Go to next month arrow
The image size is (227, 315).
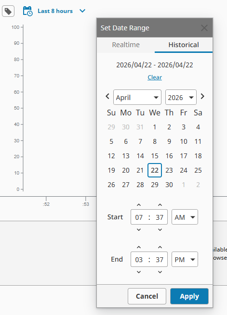click(x=202, y=97)
